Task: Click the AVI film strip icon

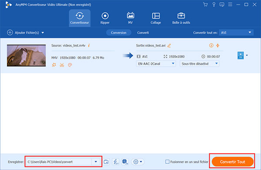Action: coord(138,57)
